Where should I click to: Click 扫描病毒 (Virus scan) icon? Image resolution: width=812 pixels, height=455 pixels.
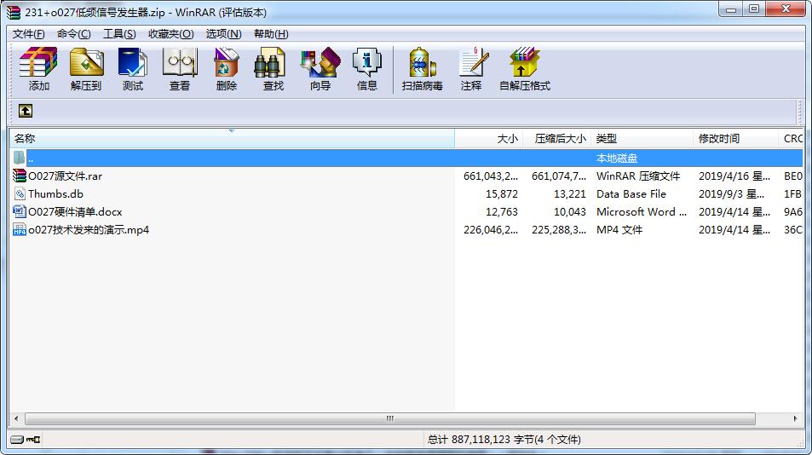click(x=422, y=69)
